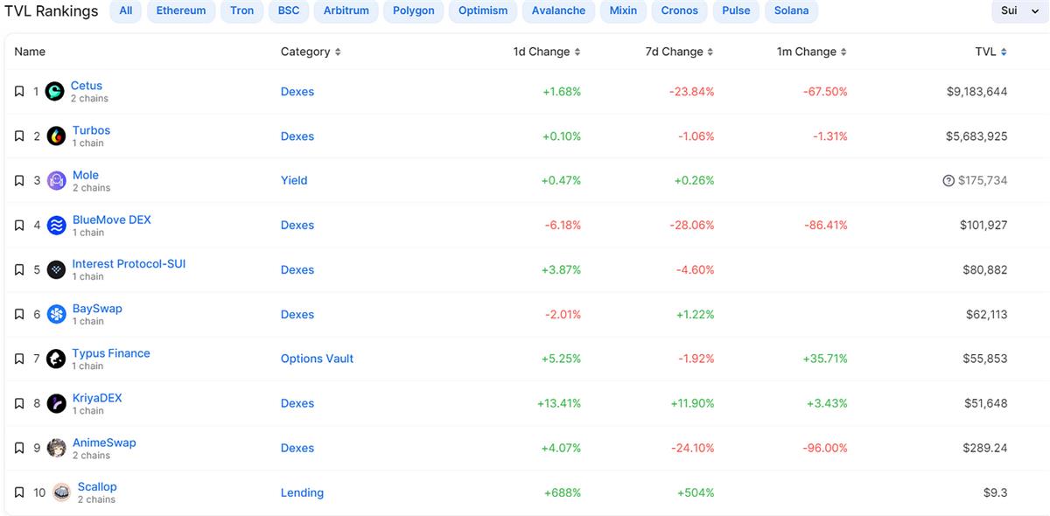Open the Options Vault category link

pyautogui.click(x=317, y=359)
